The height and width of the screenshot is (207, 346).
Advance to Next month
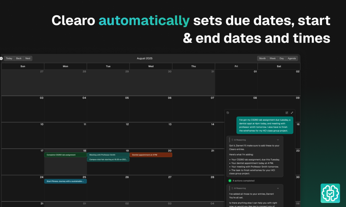click(28, 59)
